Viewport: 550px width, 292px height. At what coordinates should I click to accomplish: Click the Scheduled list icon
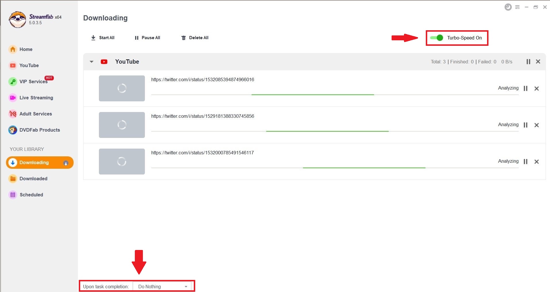pos(13,195)
